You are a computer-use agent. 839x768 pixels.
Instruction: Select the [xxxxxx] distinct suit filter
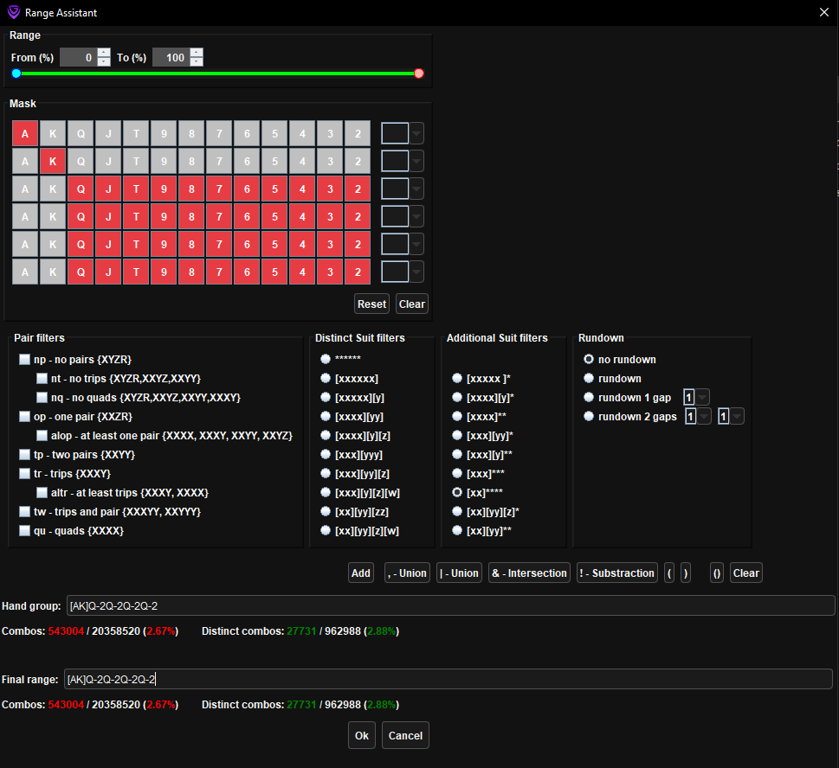326,378
